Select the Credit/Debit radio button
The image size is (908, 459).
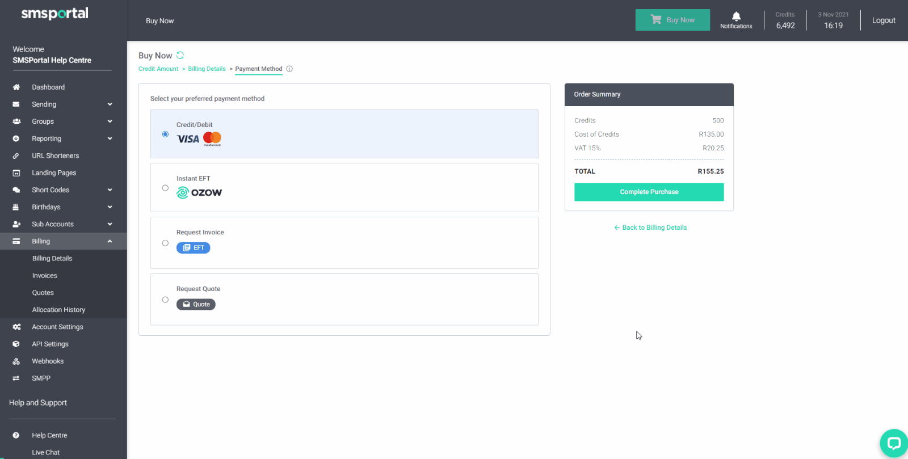(165, 134)
